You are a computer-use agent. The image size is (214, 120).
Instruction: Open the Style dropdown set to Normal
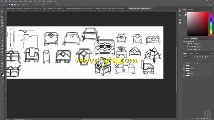point(50,5)
